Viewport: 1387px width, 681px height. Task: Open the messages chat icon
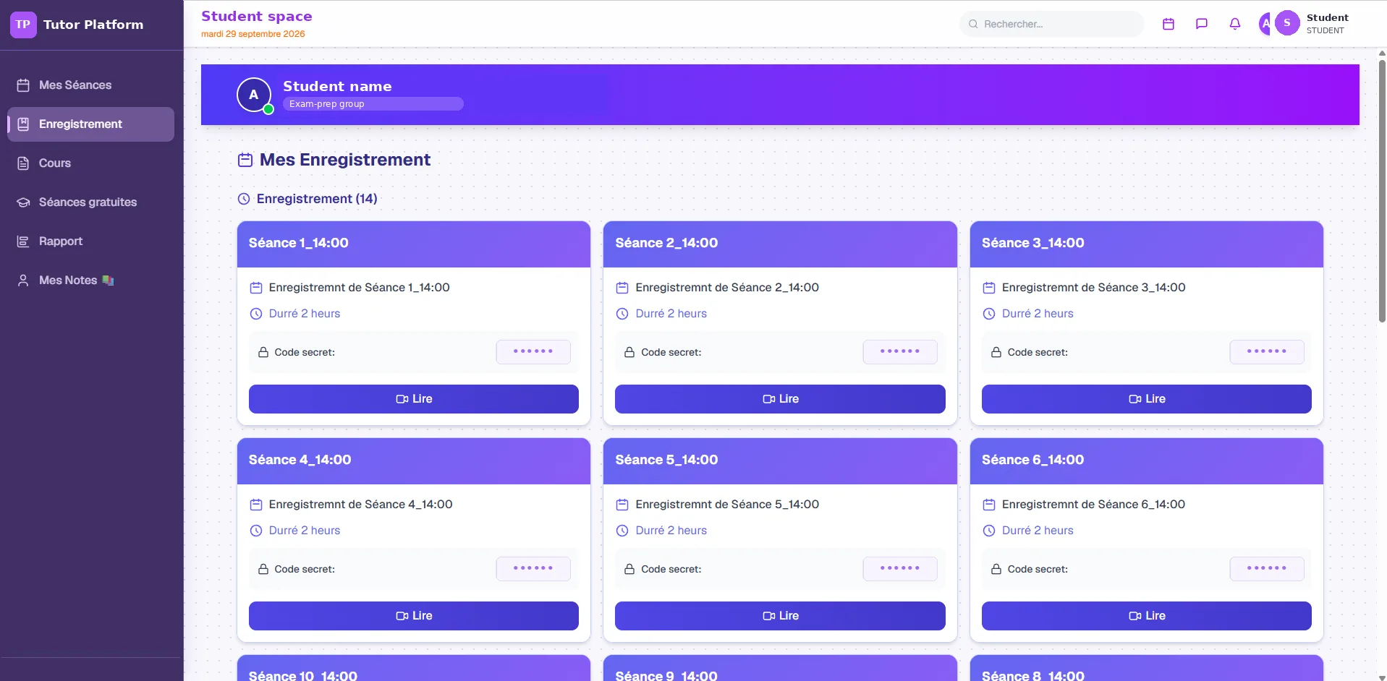(x=1201, y=24)
